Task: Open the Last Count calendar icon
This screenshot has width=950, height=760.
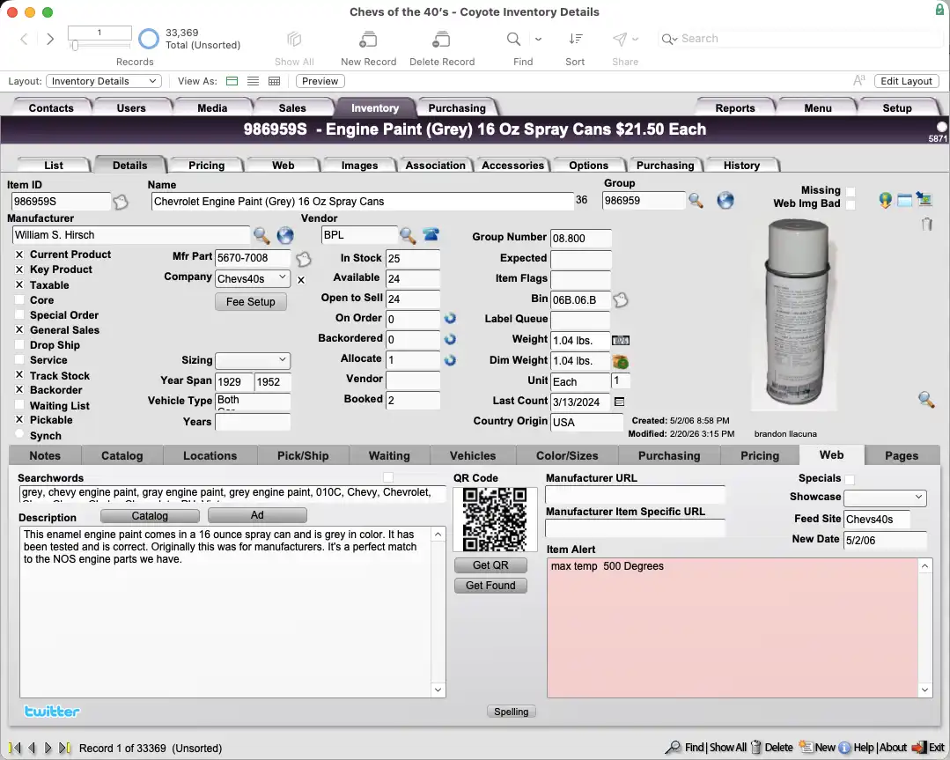Action: (619, 402)
